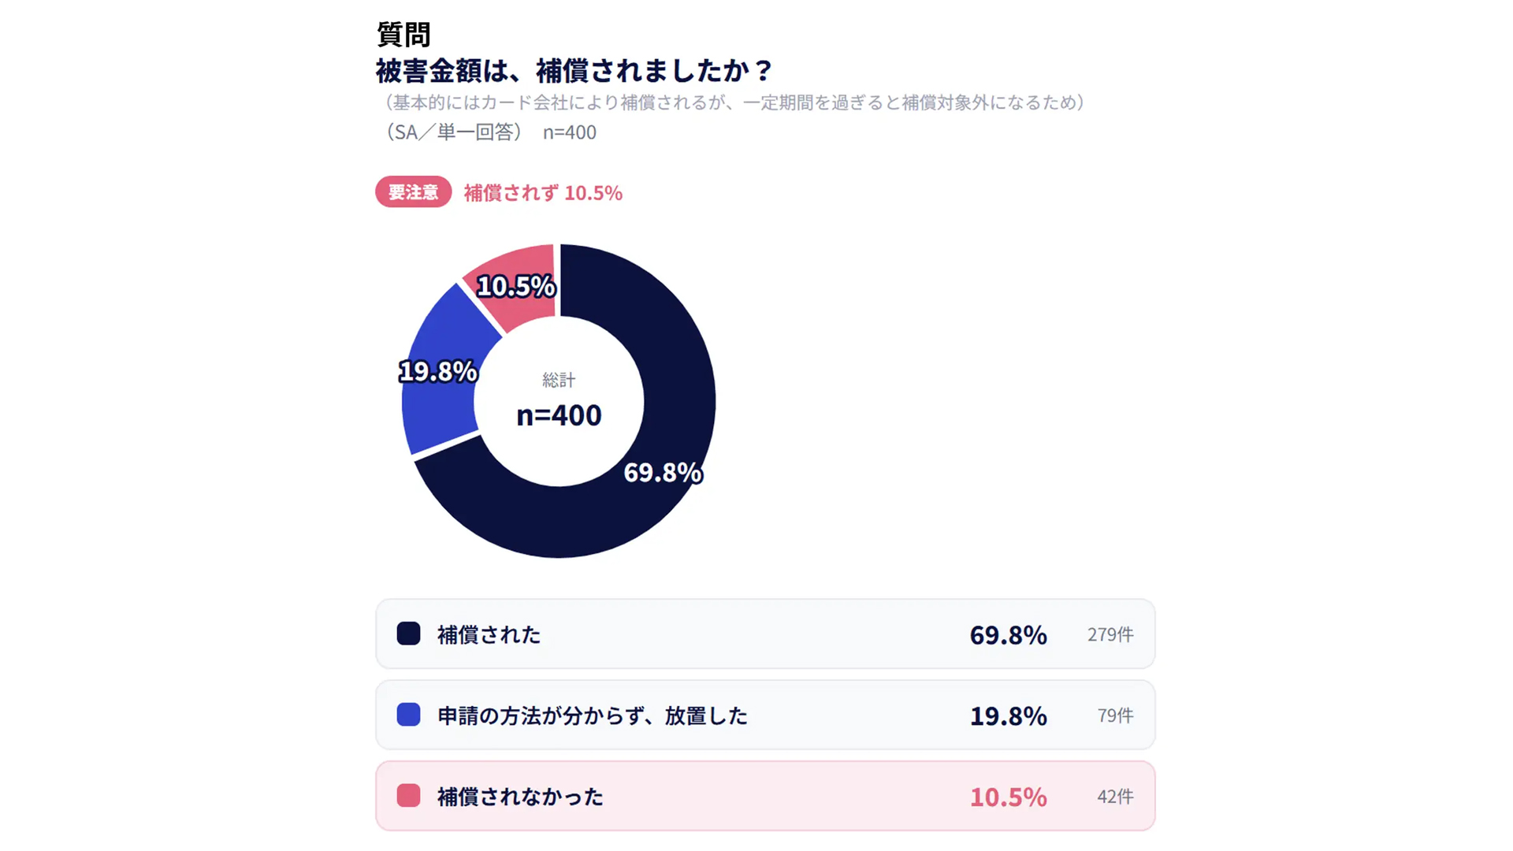
Task: Select the blue swatch beside 申請の方法が分からず
Action: 408,715
